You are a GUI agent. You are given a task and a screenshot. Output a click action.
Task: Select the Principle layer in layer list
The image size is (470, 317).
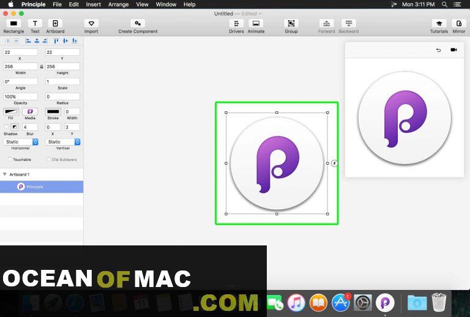click(x=42, y=187)
